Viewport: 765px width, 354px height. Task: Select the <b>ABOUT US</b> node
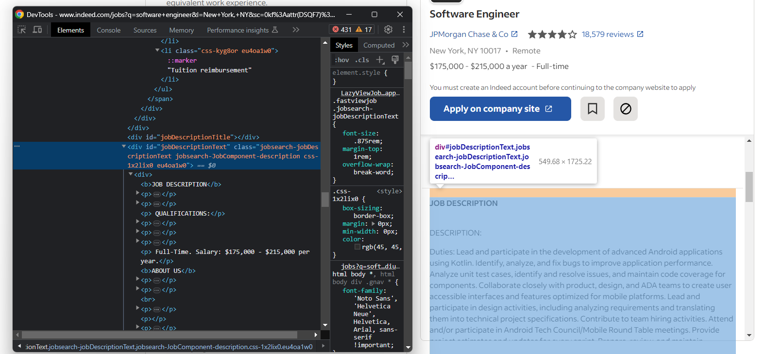tap(168, 270)
